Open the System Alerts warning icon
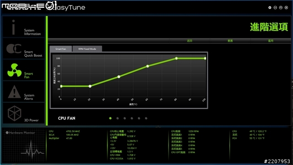Screen dimensions: 293x165 tap(14, 92)
